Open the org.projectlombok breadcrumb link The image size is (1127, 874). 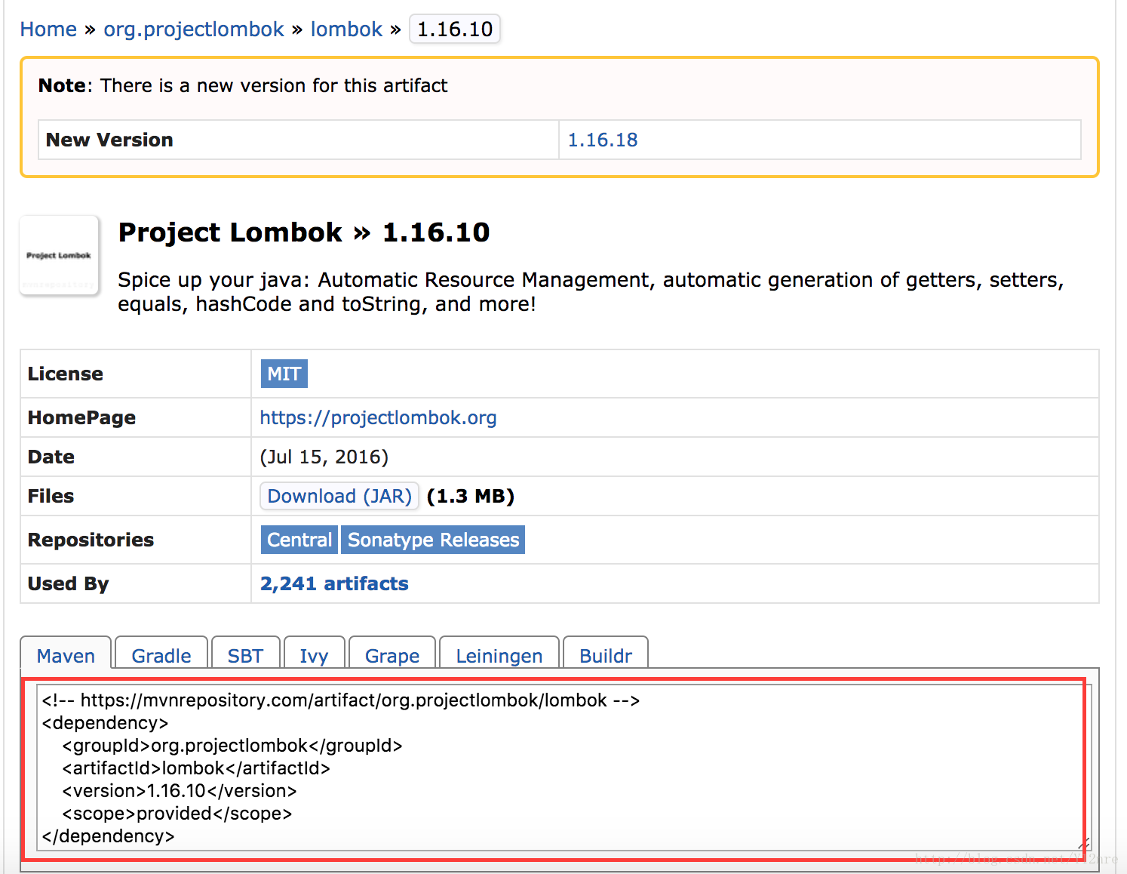pyautogui.click(x=194, y=29)
